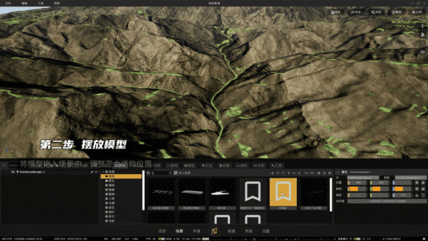Click the resource category tree scrollbar
This screenshot has height=241, width=428.
click(x=144, y=190)
